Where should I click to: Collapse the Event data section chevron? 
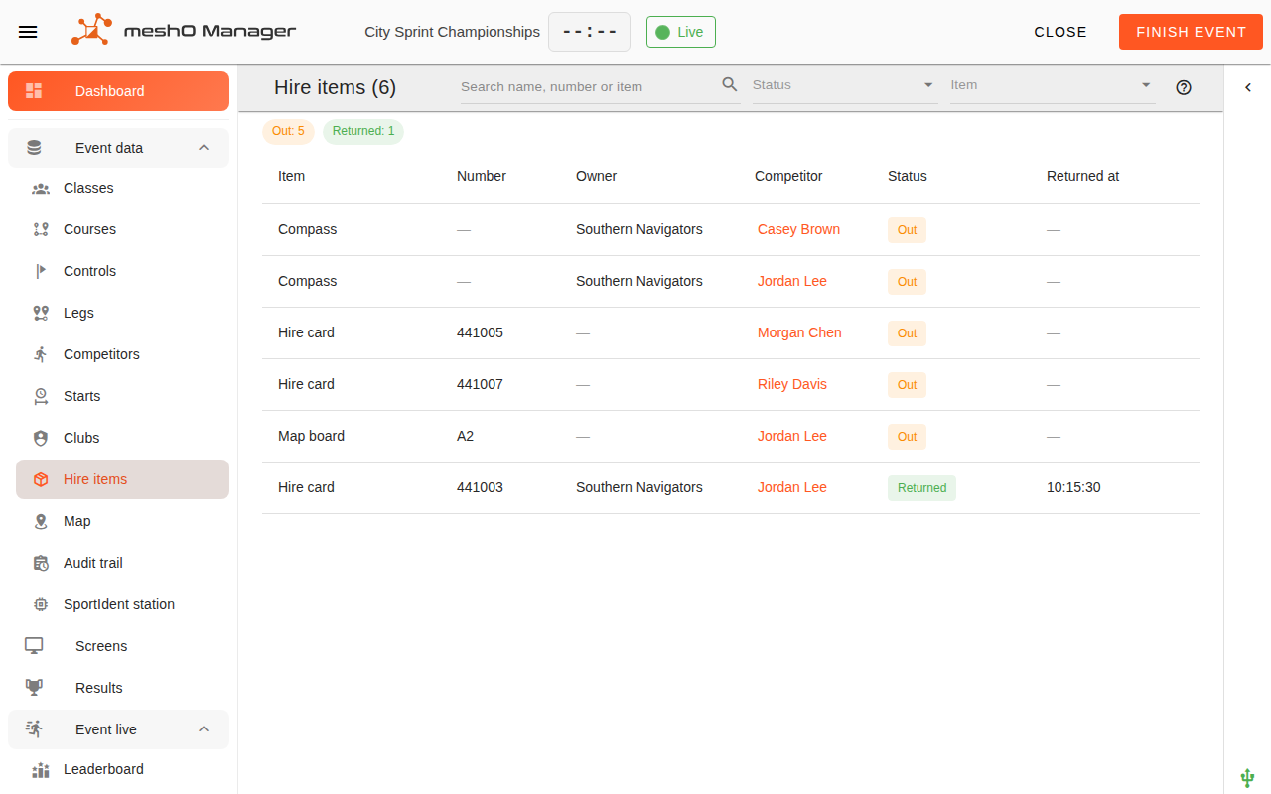click(x=204, y=148)
